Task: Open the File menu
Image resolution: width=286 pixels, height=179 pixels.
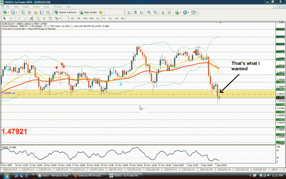Action: point(8,7)
